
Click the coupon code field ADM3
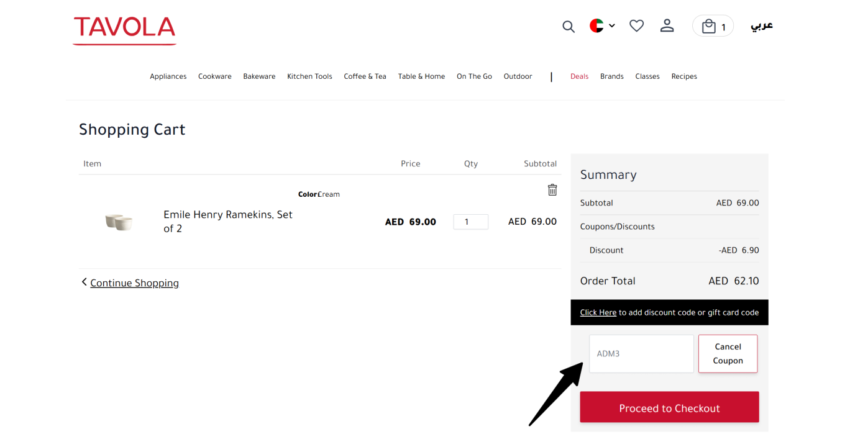tap(641, 354)
